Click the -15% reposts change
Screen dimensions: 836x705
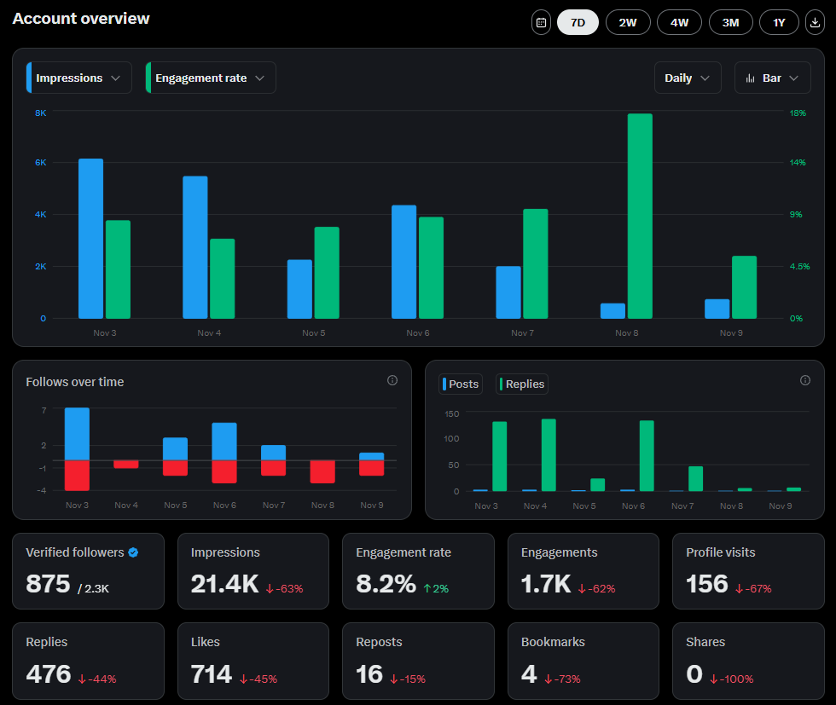click(x=408, y=679)
